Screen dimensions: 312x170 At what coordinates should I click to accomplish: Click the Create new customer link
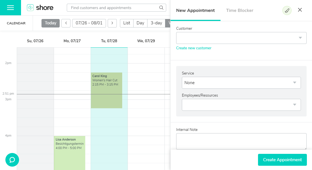(194, 48)
